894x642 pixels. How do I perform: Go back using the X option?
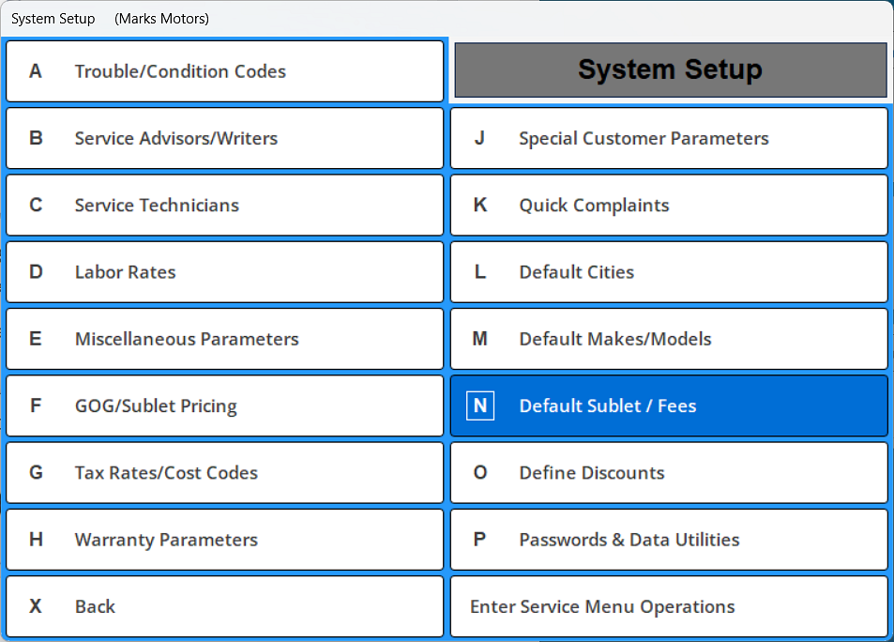click(x=223, y=606)
